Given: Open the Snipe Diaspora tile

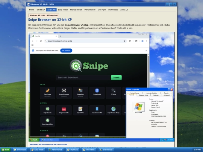Looking at the screenshot, I should click(x=64, y=93).
